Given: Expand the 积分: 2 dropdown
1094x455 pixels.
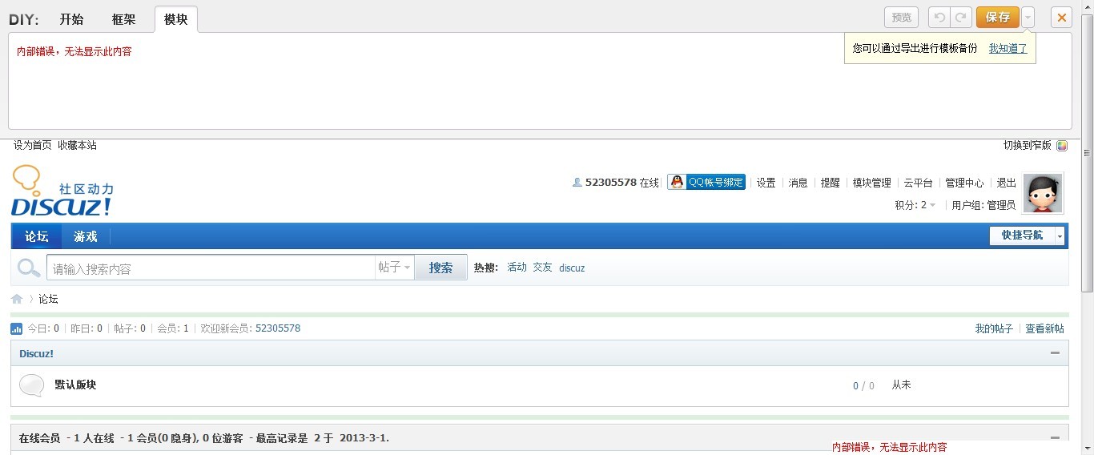Looking at the screenshot, I should click(915, 205).
